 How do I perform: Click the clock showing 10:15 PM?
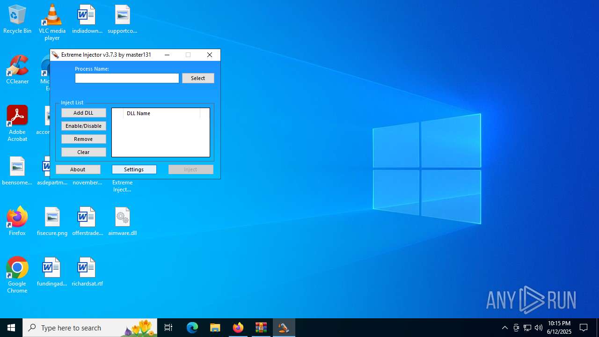tap(559, 328)
